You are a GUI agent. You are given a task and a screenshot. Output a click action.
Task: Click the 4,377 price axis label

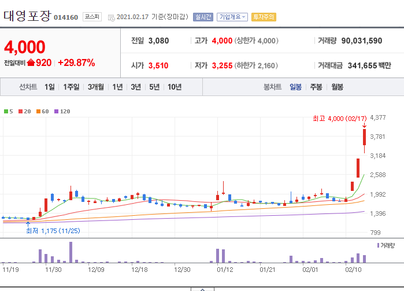pos(378,117)
